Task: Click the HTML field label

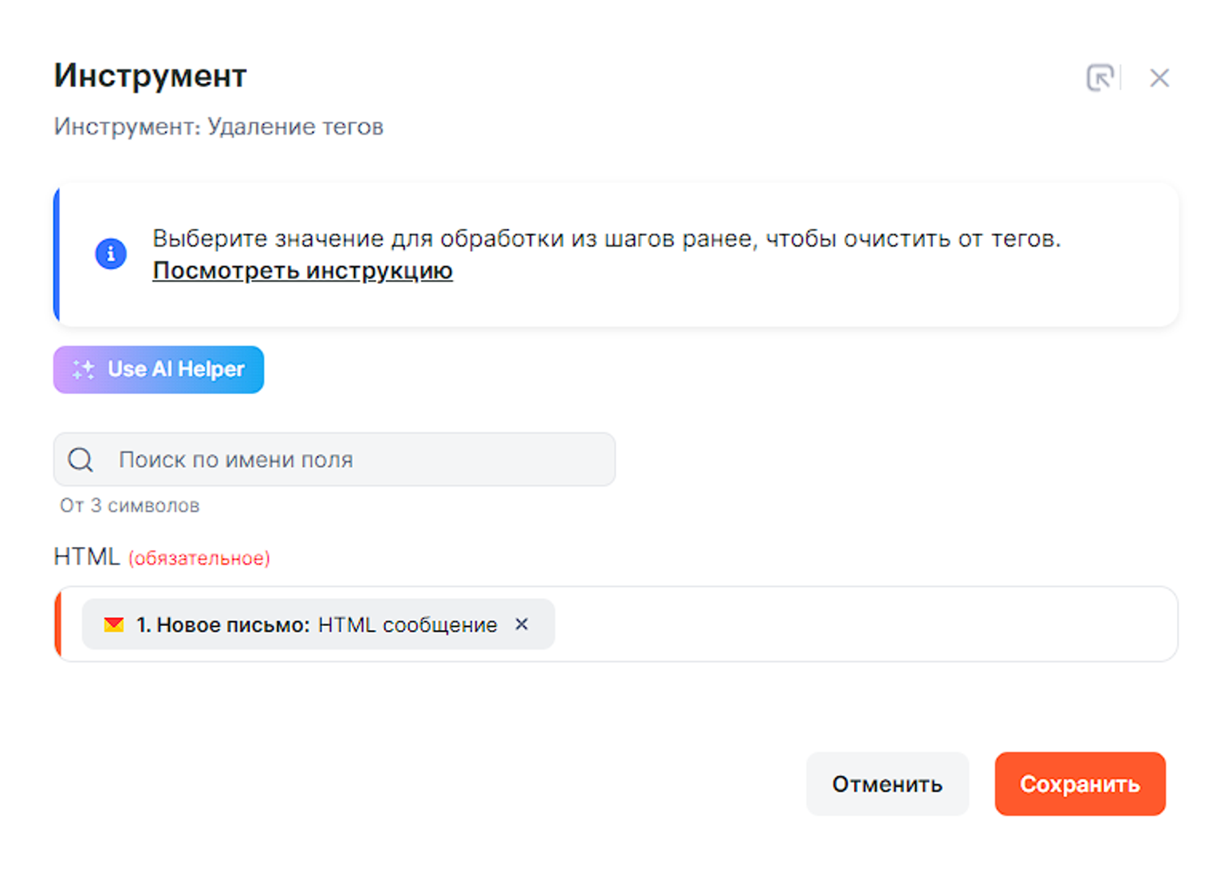Action: pos(86,557)
